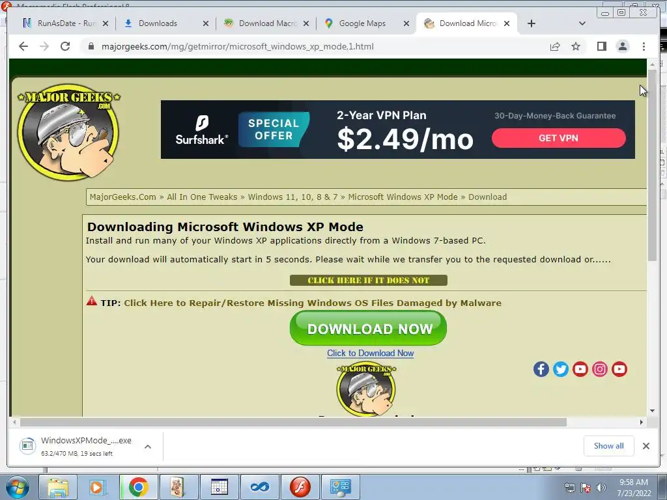The image size is (667, 500).
Task: Click Show all downloads
Action: point(609,446)
